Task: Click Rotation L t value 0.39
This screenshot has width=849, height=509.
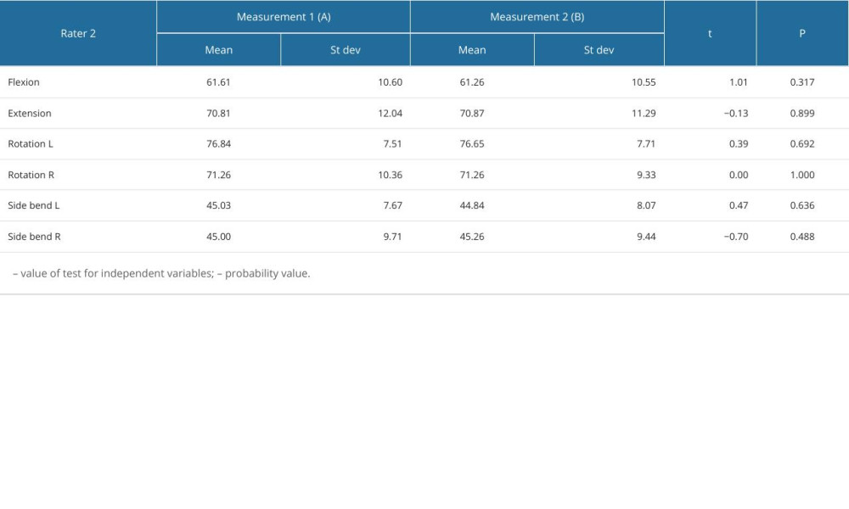Action: (x=739, y=144)
